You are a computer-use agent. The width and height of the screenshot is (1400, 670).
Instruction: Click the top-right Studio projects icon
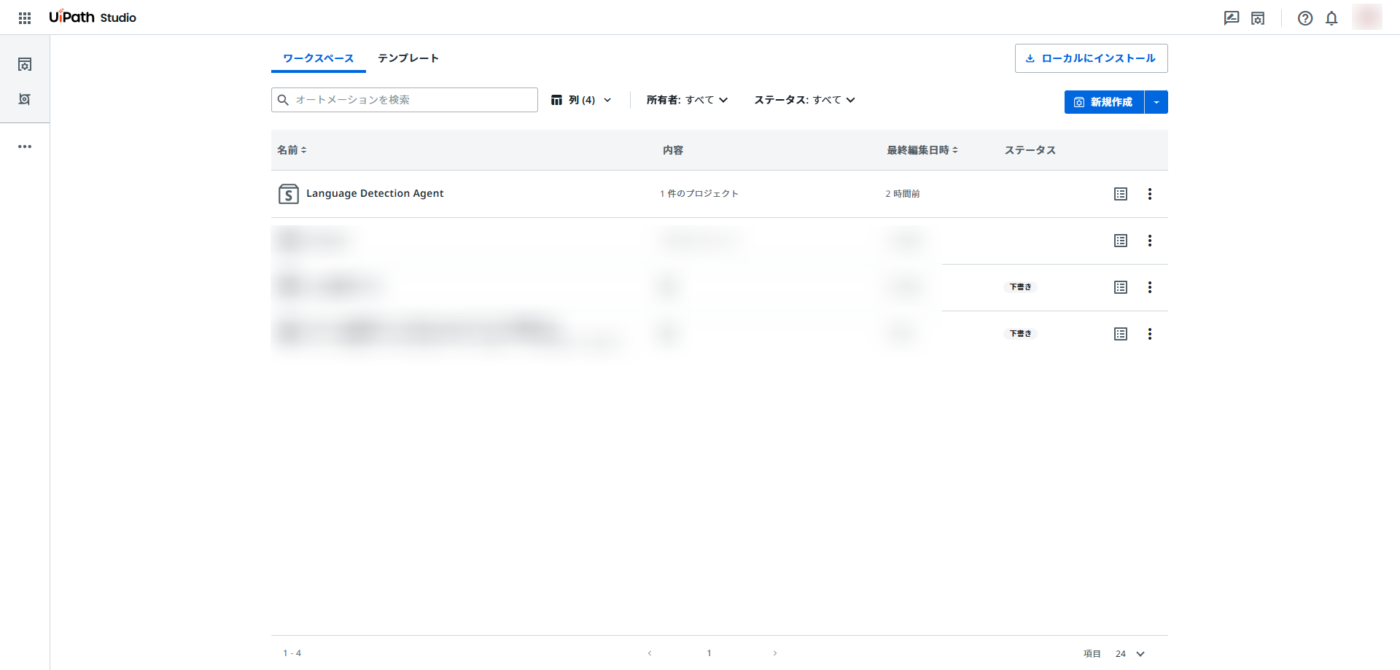1258,18
